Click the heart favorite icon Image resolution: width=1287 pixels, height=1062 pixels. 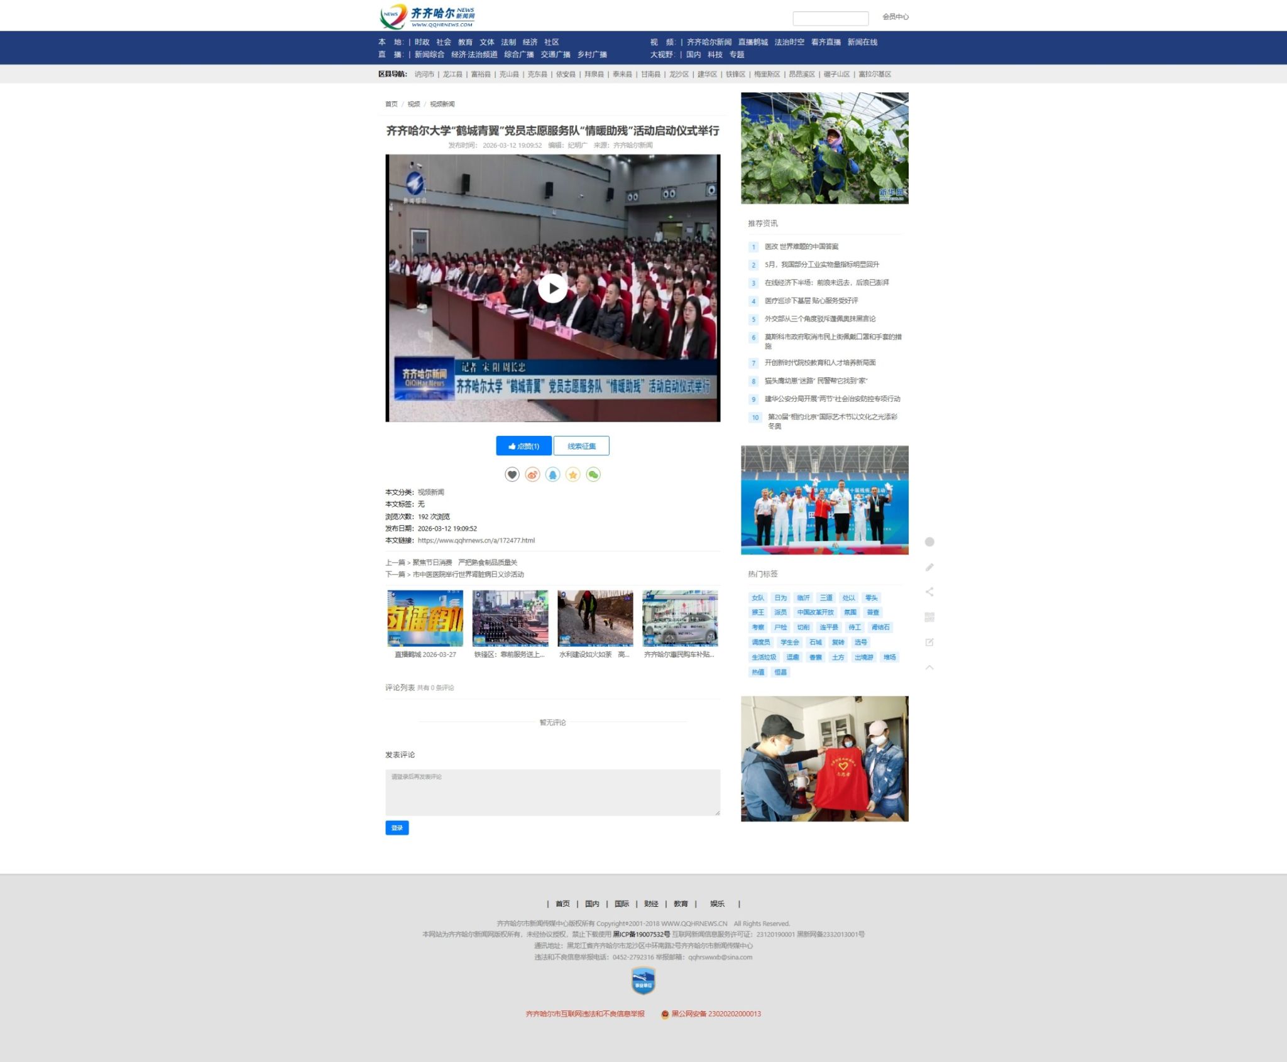pos(512,475)
